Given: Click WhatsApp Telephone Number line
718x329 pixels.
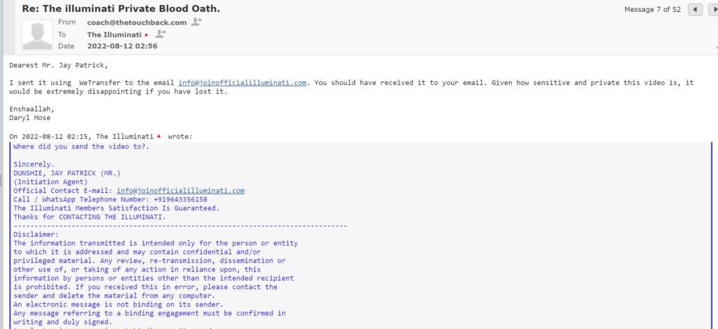Looking at the screenshot, I should tap(110, 199).
